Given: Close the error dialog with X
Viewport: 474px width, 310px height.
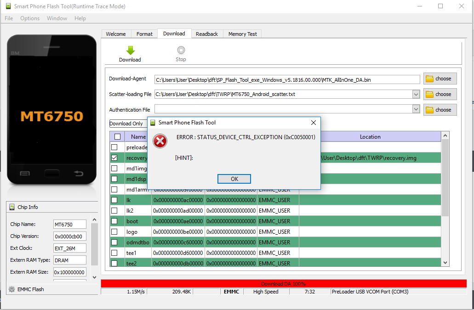Looking at the screenshot, I should coord(314,123).
